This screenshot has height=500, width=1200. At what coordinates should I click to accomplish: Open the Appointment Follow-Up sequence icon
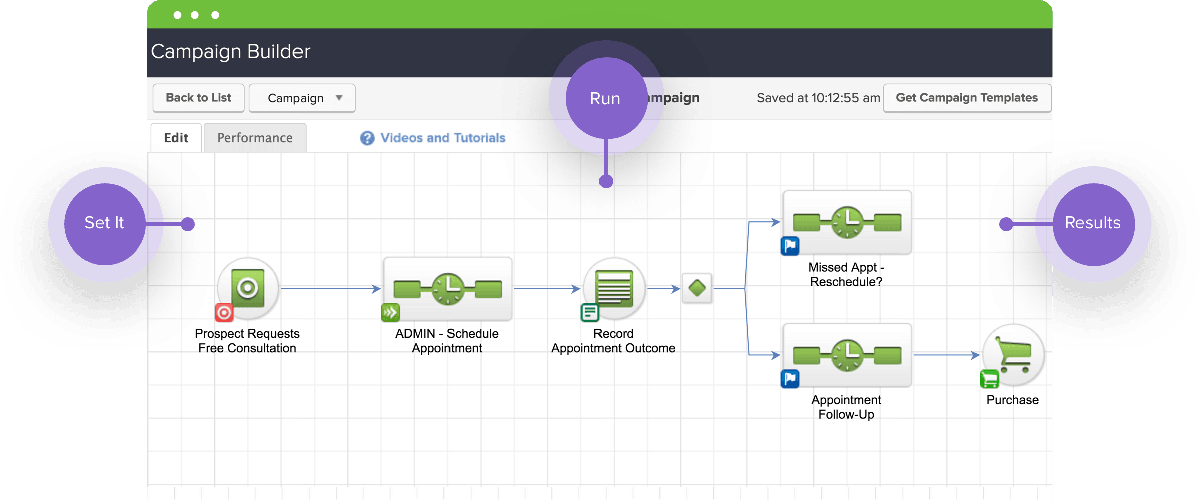[847, 355]
